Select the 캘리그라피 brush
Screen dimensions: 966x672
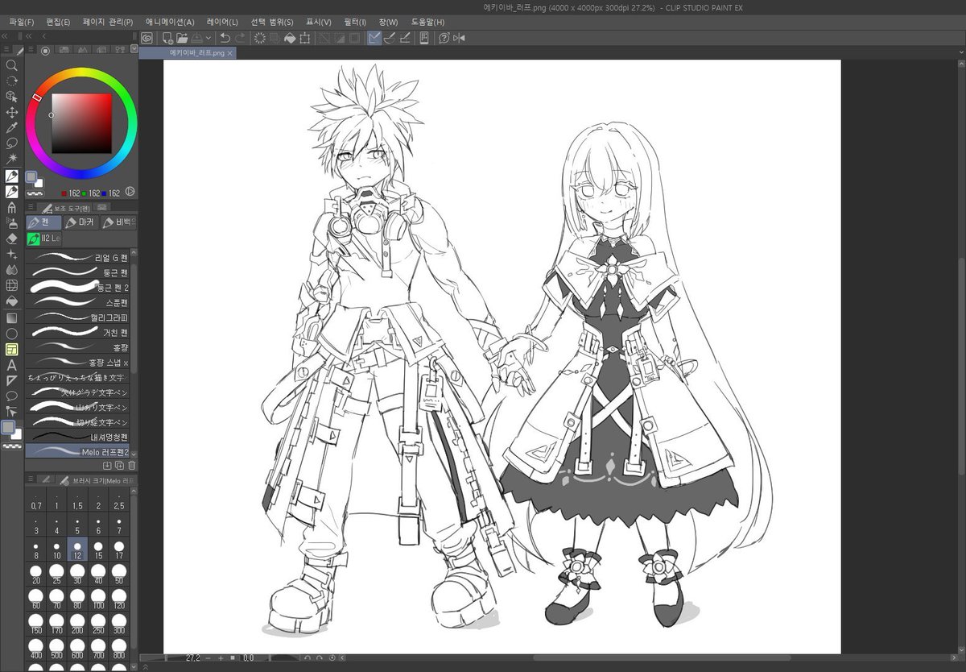pos(78,317)
